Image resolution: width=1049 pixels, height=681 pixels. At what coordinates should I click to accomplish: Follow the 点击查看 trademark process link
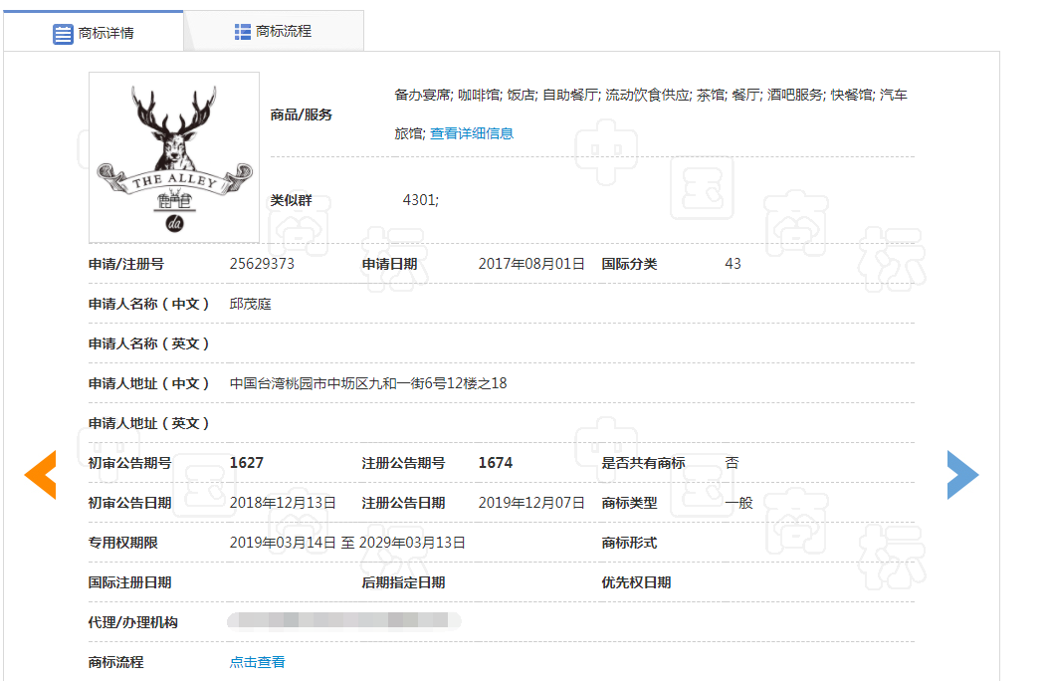[257, 662]
